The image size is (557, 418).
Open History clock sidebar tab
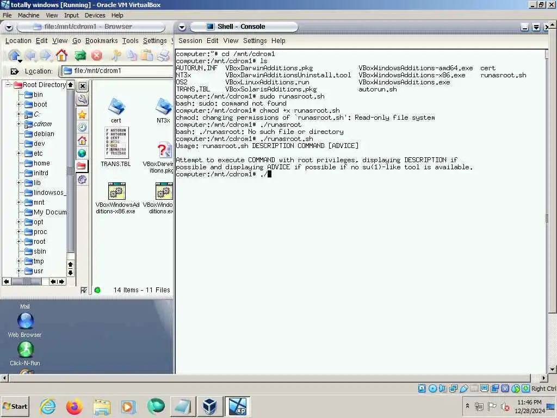[x=83, y=127]
